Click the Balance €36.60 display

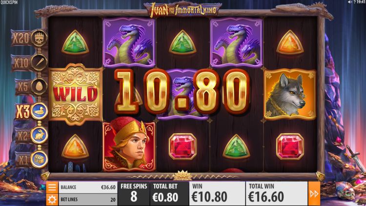[88, 187]
